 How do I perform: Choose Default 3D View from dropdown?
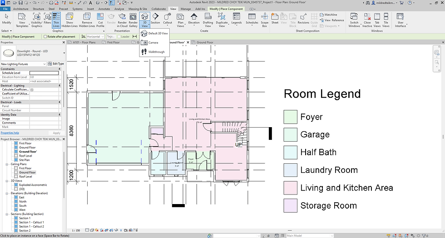[x=154, y=33]
